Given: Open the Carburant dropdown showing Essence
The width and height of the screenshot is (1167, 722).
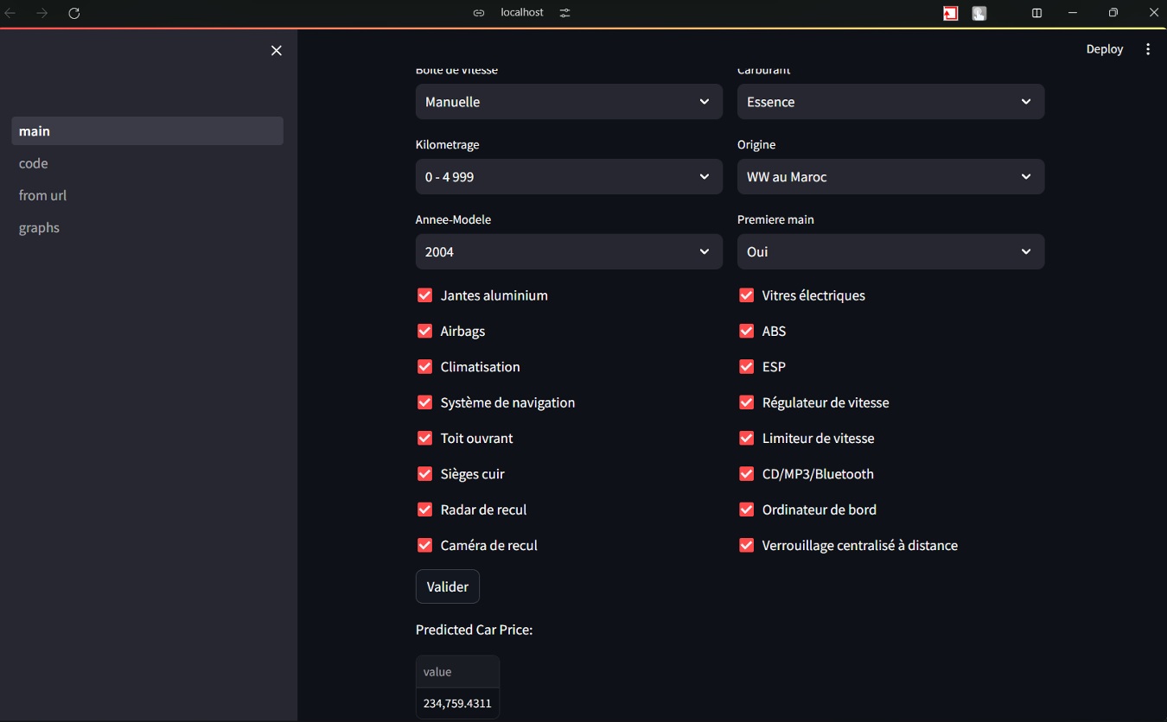Looking at the screenshot, I should [890, 102].
